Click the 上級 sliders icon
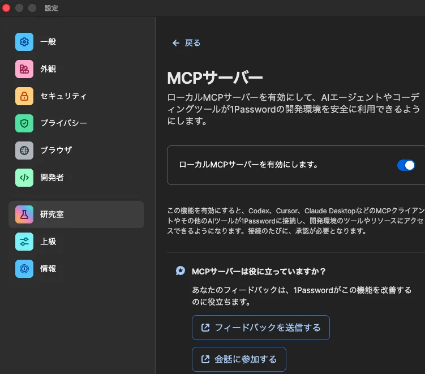The image size is (425, 374). tap(24, 242)
